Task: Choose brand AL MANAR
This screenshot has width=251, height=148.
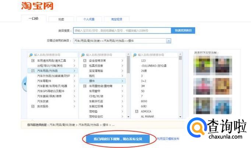Action: 147,116
